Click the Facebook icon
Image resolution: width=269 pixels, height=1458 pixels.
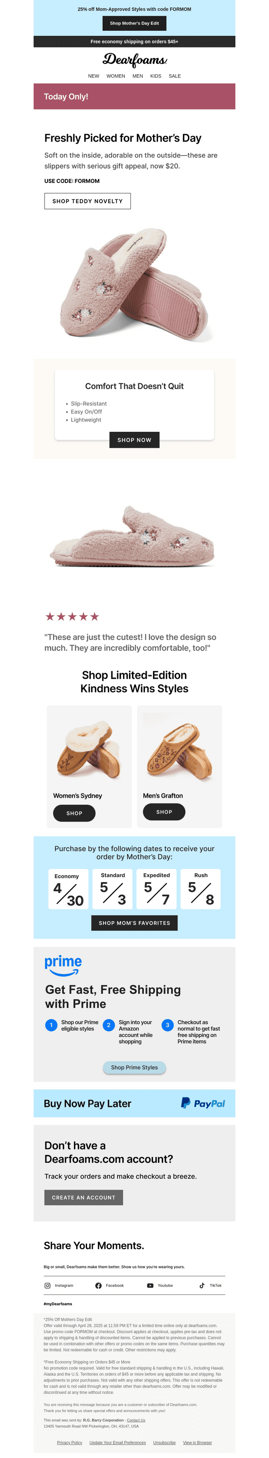pyautogui.click(x=98, y=1286)
